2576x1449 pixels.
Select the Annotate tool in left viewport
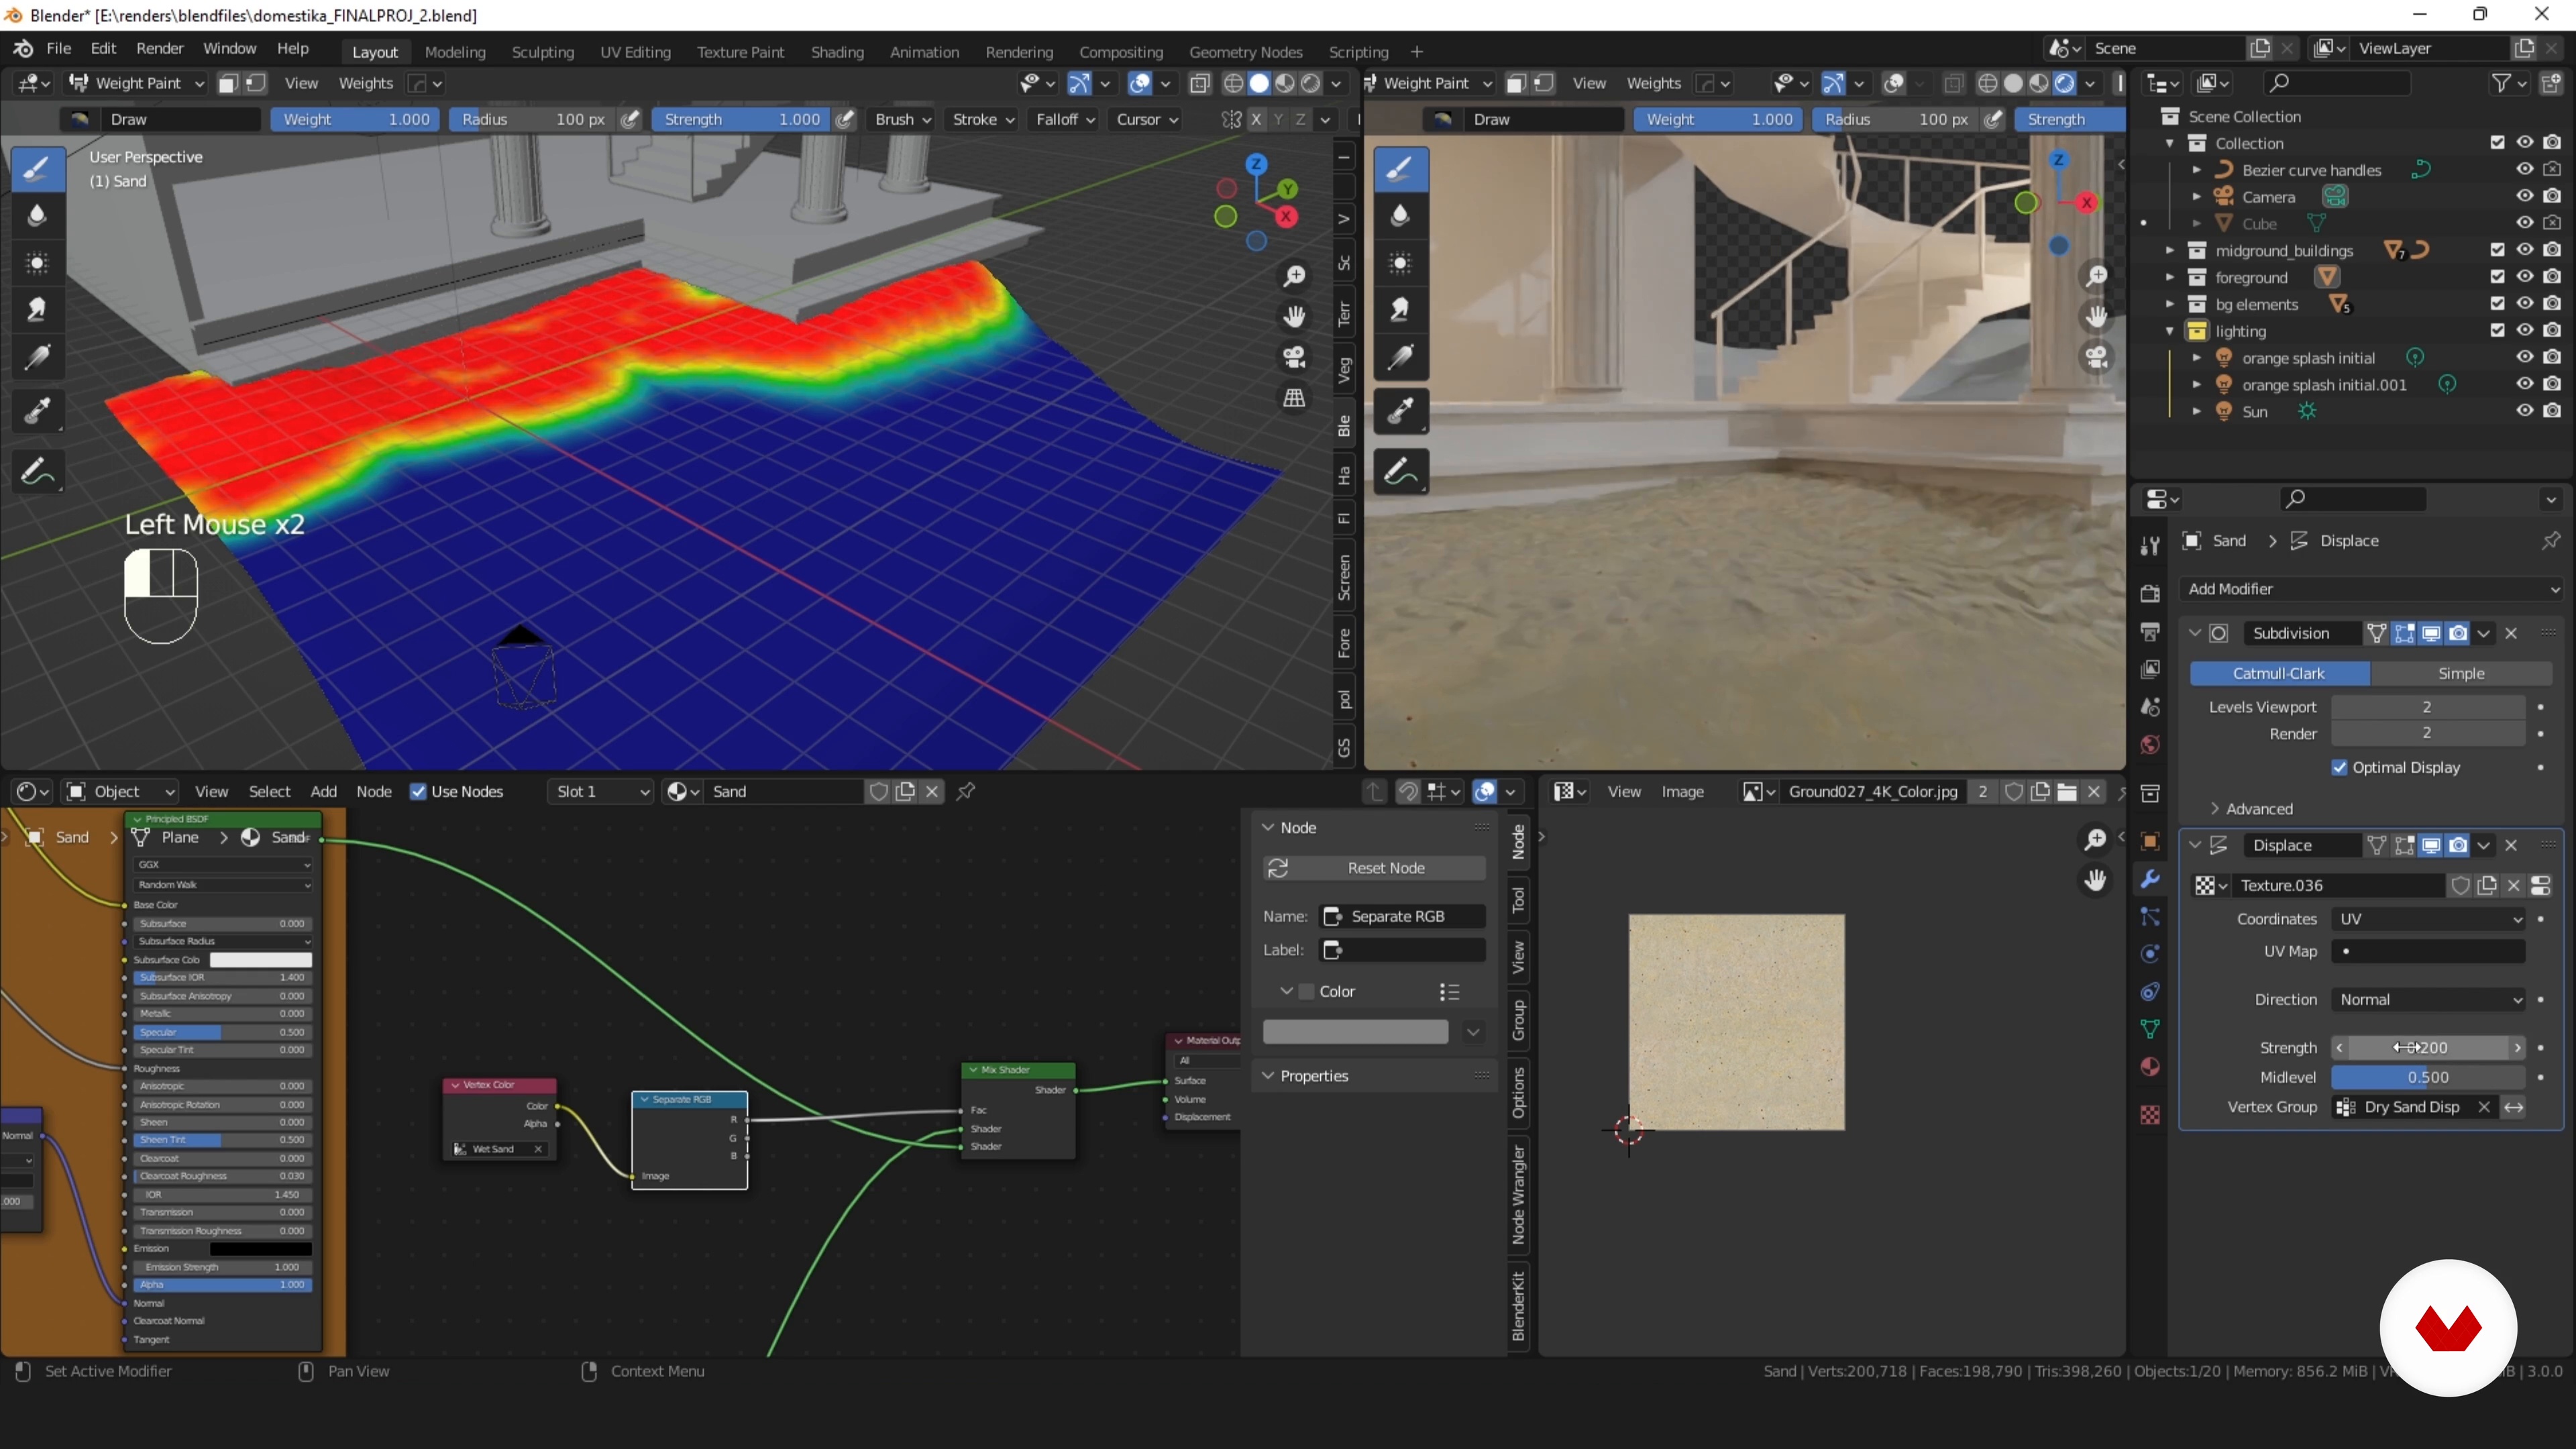click(37, 471)
